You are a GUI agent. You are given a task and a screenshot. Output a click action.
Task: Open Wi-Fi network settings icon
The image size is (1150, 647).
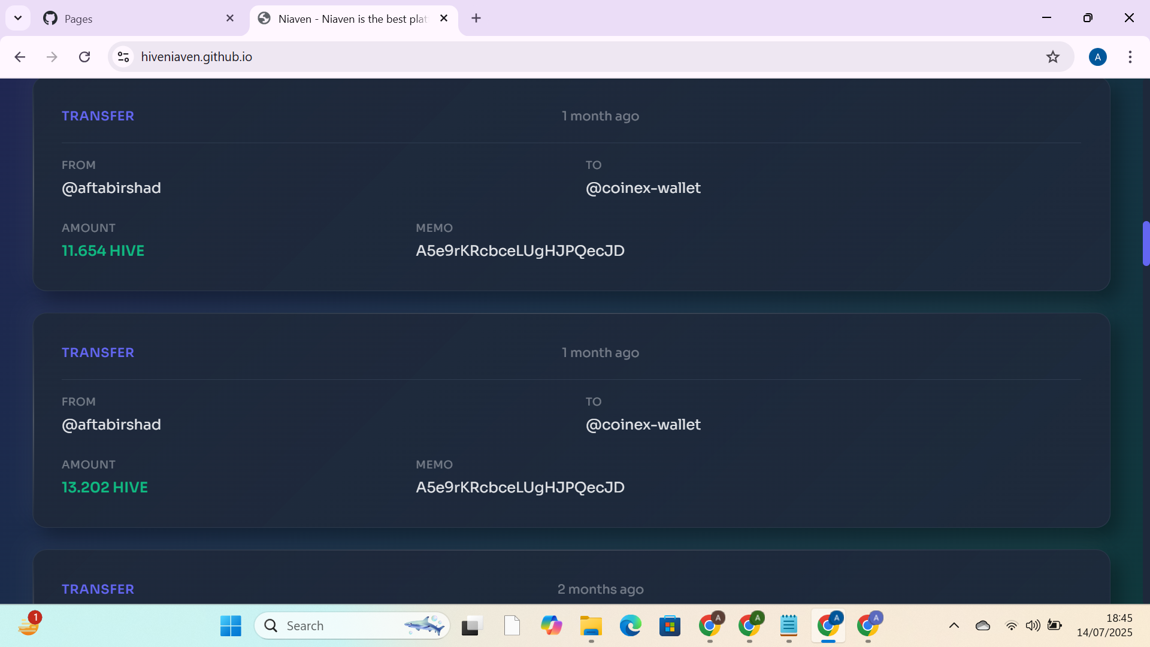tap(1011, 626)
